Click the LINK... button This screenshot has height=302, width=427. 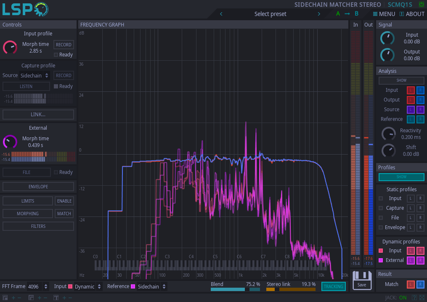pos(38,115)
